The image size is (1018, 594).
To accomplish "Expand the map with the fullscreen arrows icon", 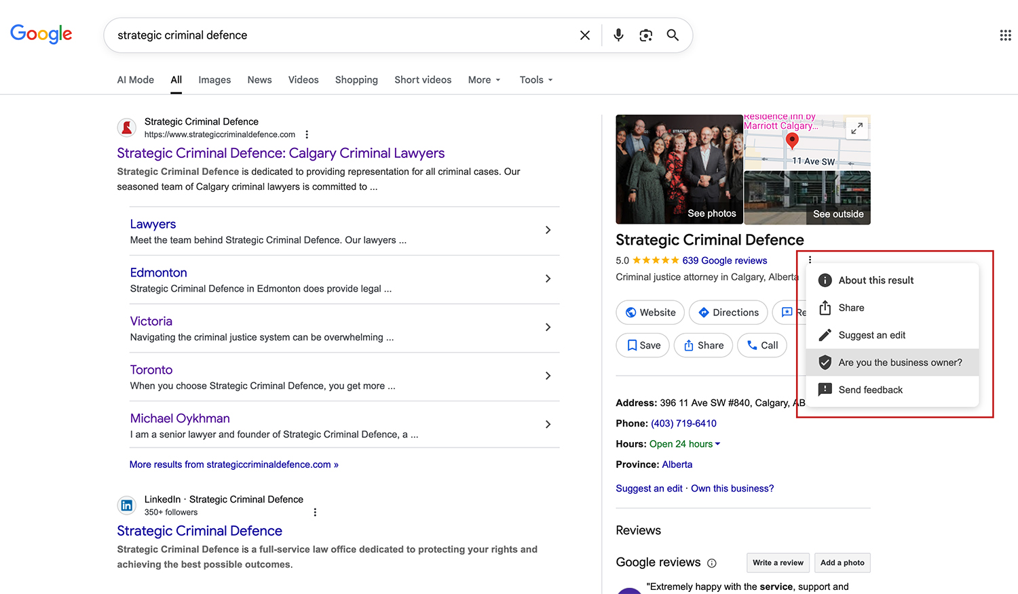I will 856,127.
